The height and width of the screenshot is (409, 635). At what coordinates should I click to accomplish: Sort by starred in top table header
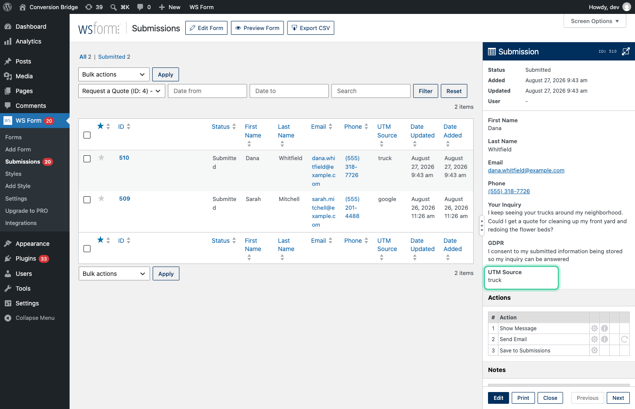[104, 126]
